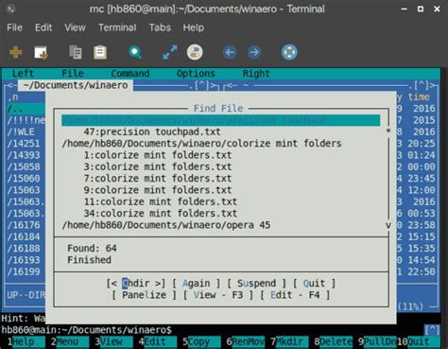Viewport: 448px width, 349px height.
Task: Click 10Quit in the function key bar
Action: click(418, 341)
